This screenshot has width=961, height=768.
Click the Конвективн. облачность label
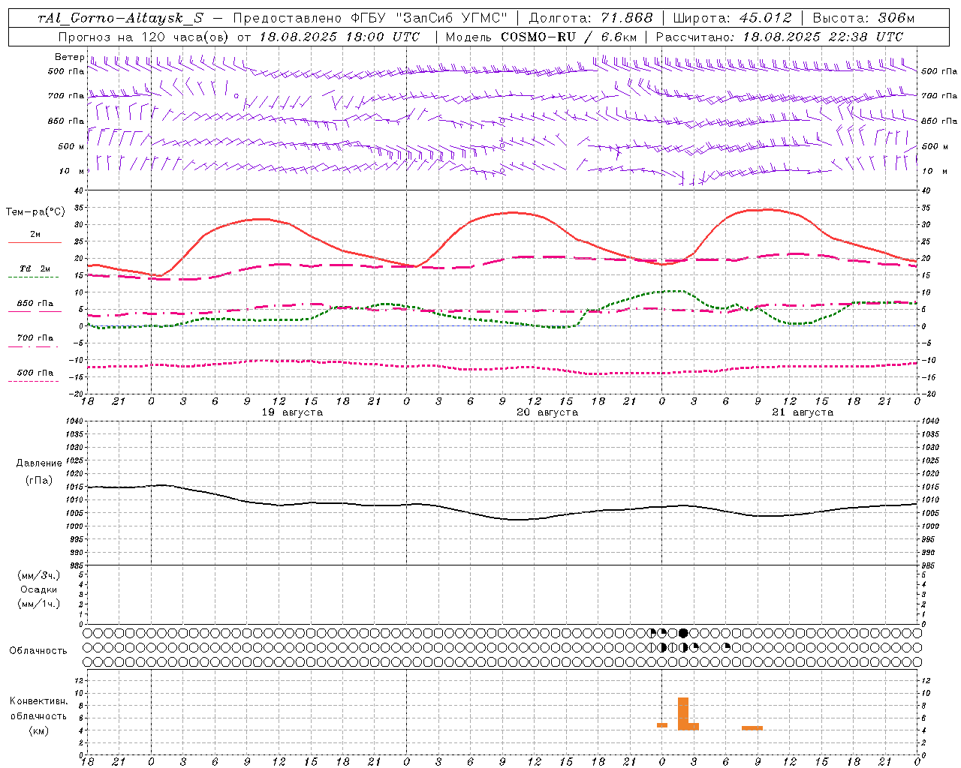click(x=38, y=709)
